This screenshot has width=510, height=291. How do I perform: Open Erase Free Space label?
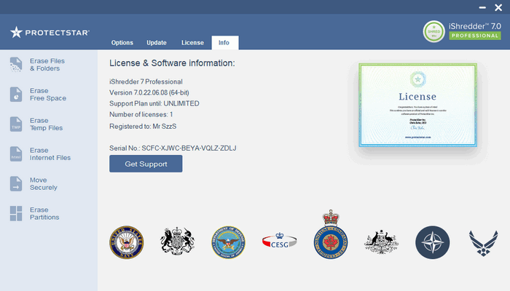pos(48,94)
